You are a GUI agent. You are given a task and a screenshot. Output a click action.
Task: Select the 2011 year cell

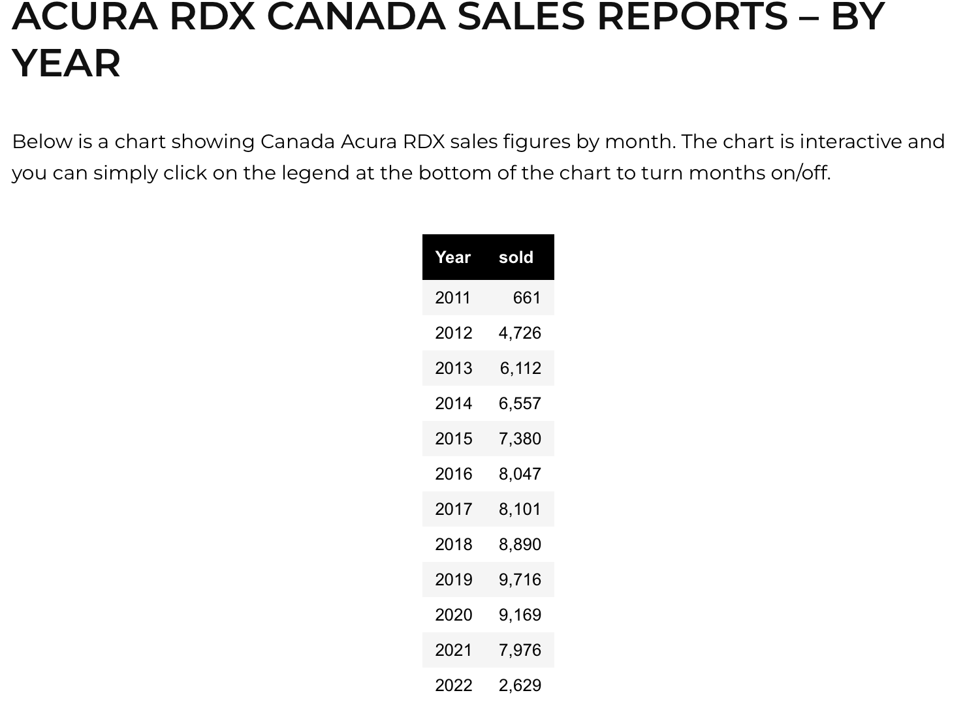[452, 298]
